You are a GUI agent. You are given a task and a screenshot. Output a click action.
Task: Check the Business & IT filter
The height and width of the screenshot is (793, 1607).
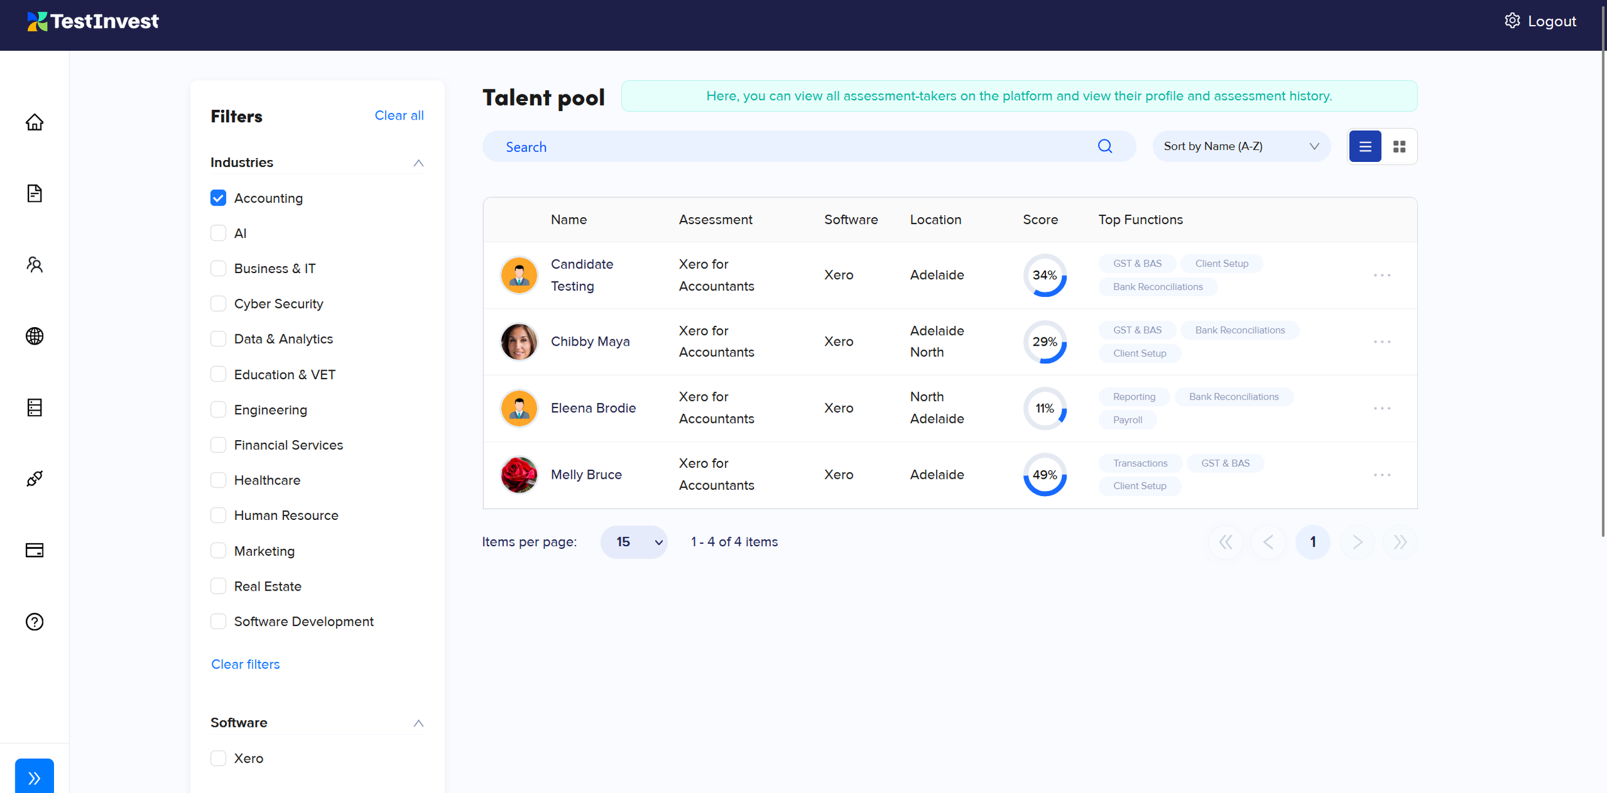219,269
